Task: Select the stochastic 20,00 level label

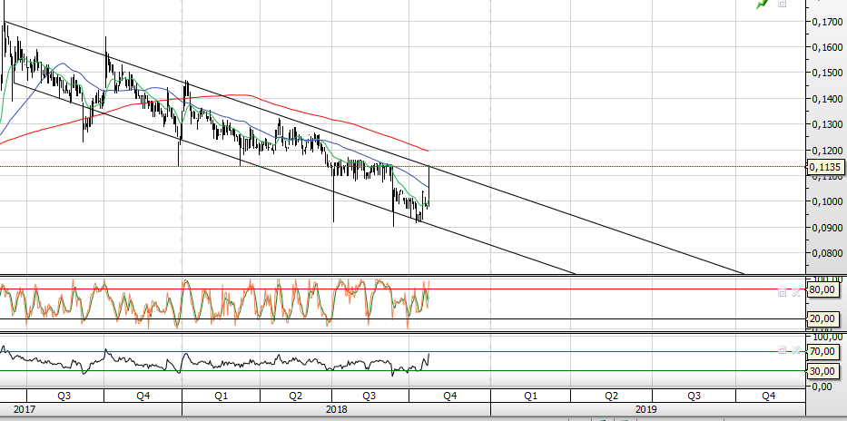Action: [x=824, y=319]
